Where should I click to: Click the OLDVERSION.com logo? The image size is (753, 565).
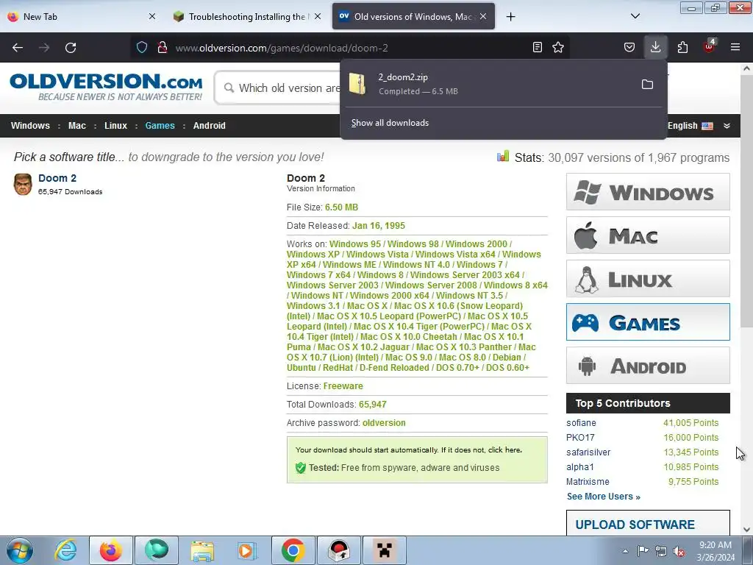pos(106,87)
